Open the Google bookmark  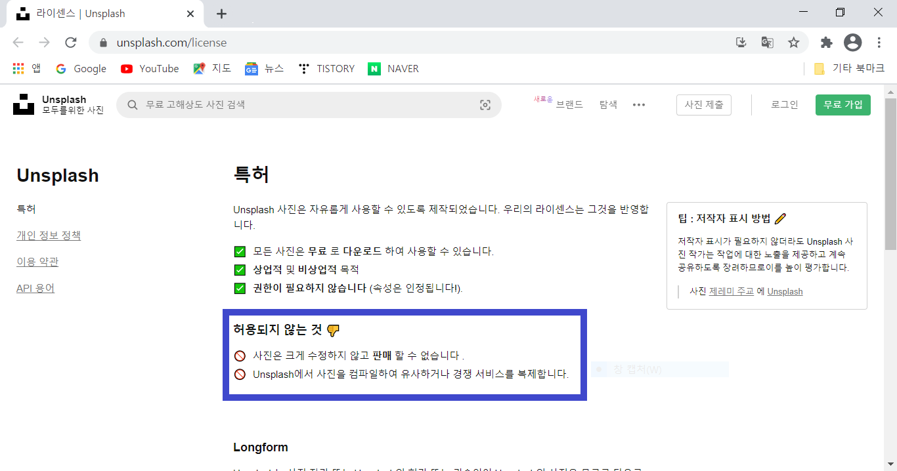81,68
